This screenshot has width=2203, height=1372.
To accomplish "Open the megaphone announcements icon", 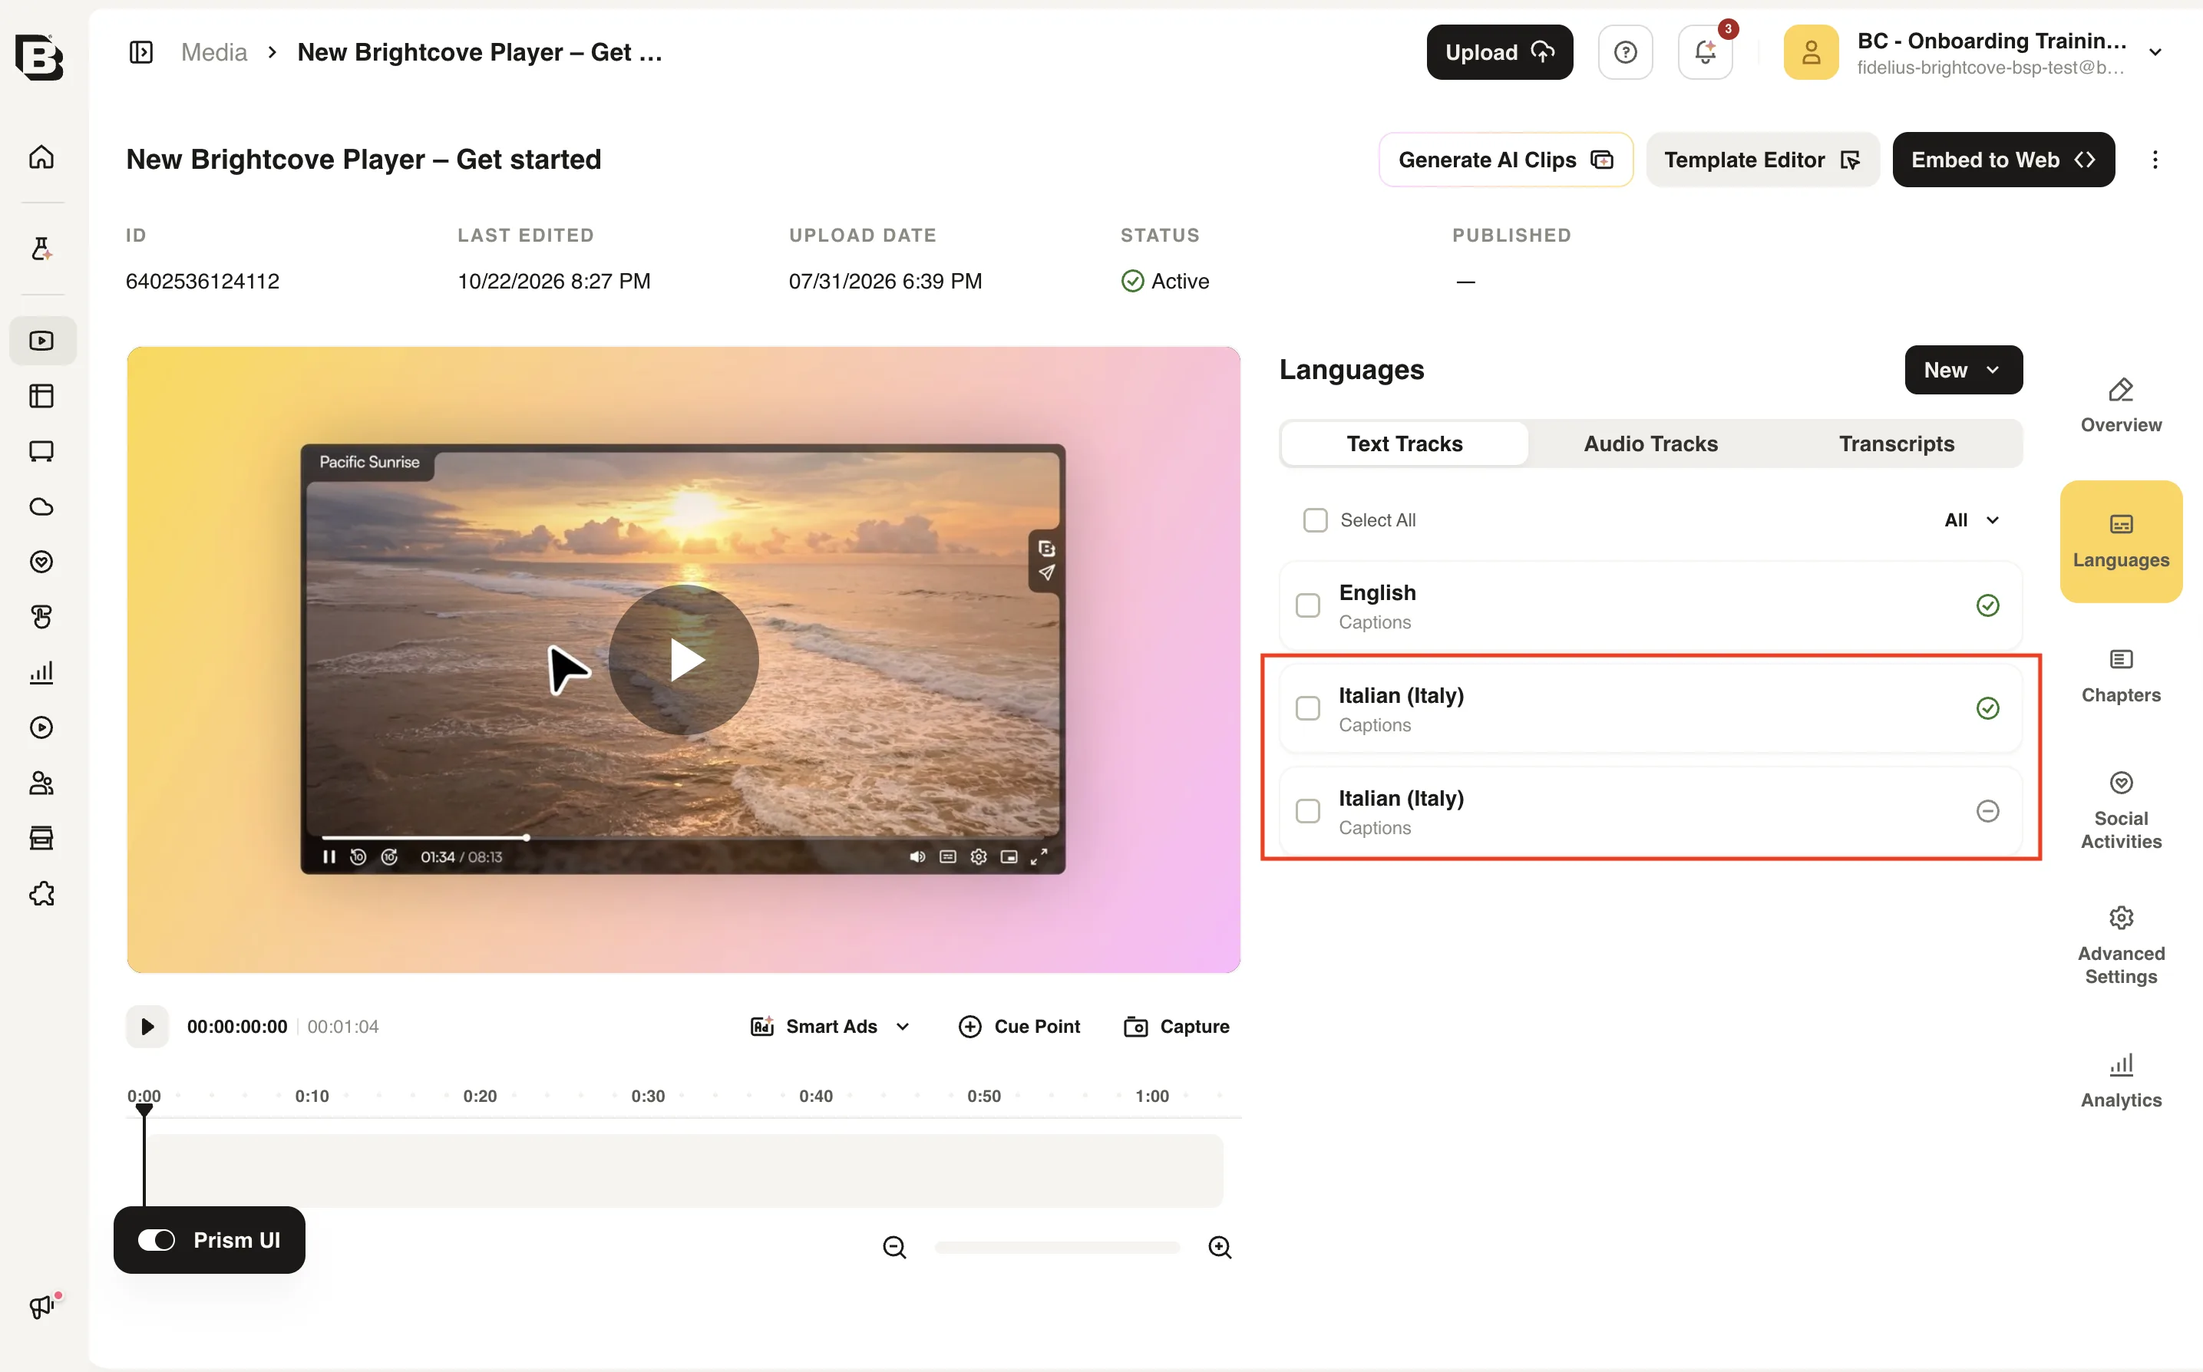I will (x=44, y=1307).
